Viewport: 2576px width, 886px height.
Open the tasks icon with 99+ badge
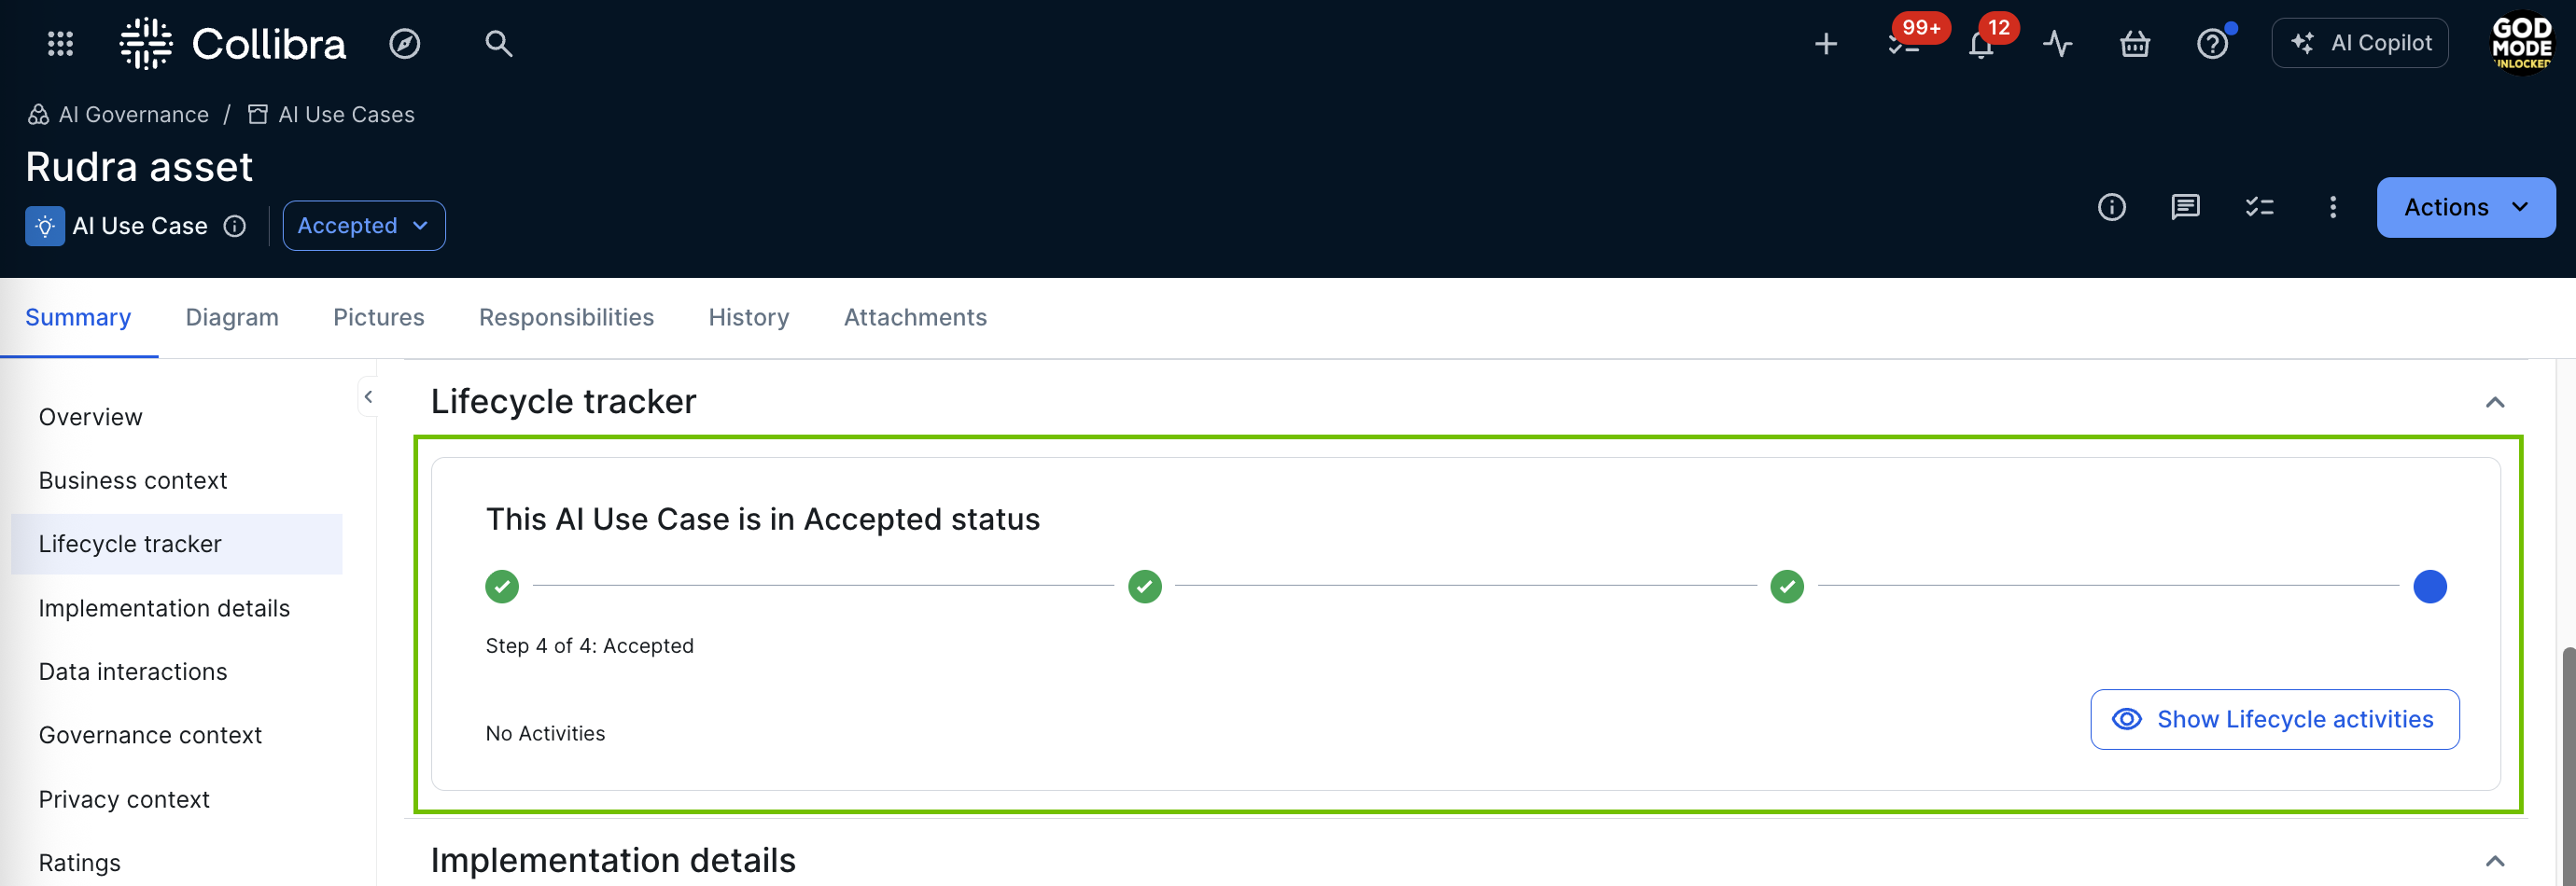(x=1903, y=44)
